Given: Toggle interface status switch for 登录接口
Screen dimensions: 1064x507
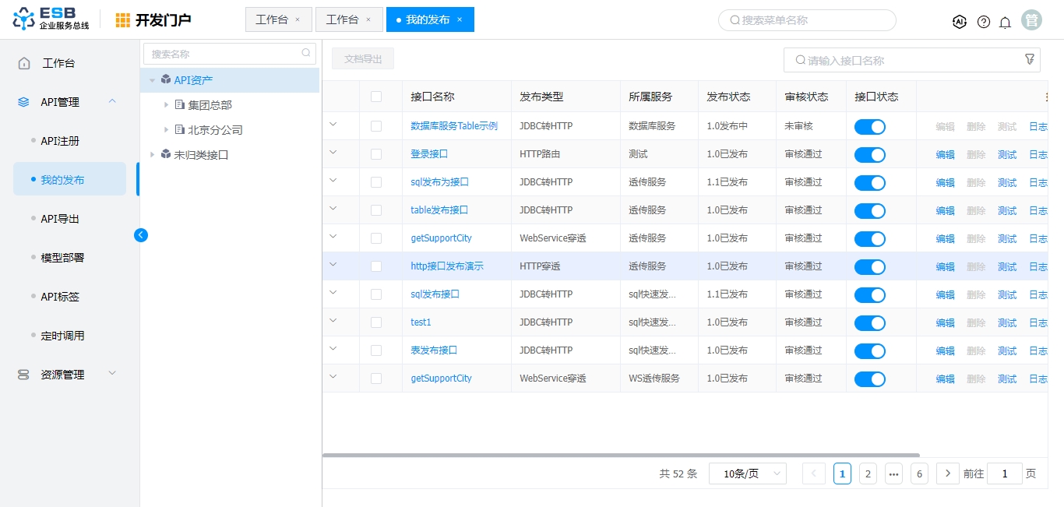Looking at the screenshot, I should click(869, 155).
